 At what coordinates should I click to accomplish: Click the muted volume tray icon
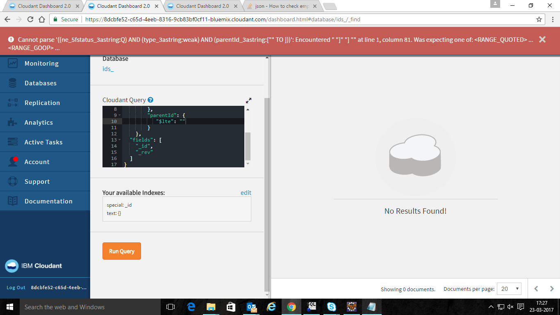point(510,307)
